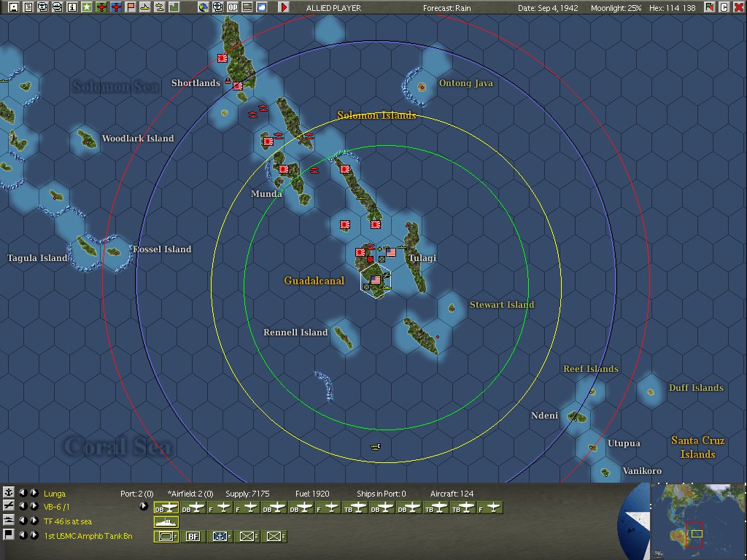Image resolution: width=747 pixels, height=560 pixels.
Task: Click the cloud weather toolbar icon
Action: click(x=262, y=7)
